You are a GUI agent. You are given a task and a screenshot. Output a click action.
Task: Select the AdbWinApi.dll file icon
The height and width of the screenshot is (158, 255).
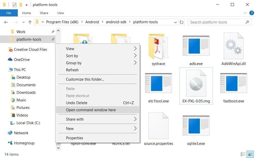coord(234,46)
